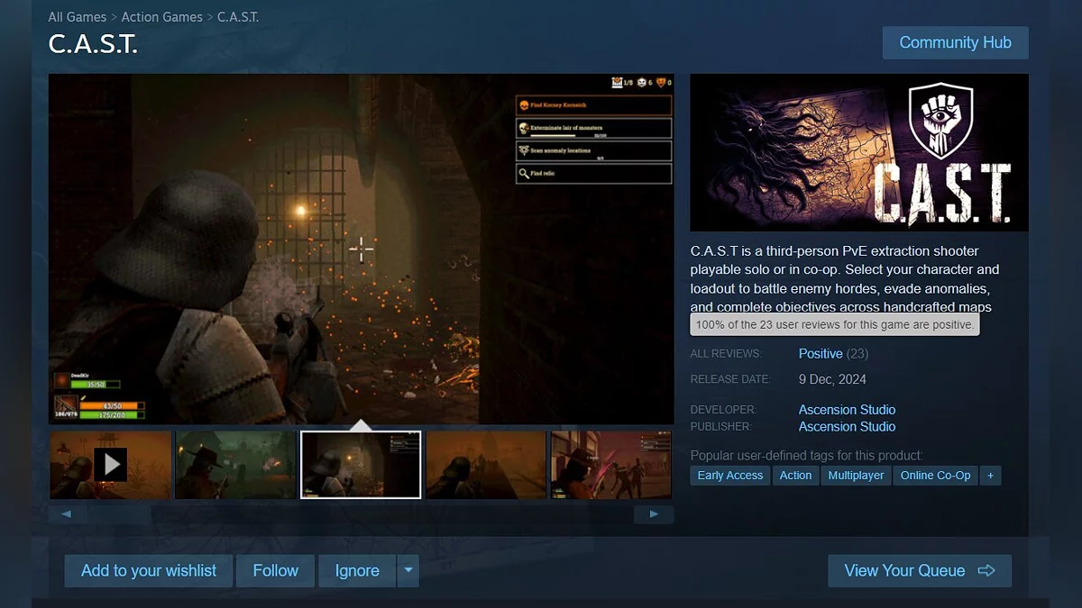1082x608 pixels.
Task: Click the plus icon to add tags
Action: click(x=990, y=476)
